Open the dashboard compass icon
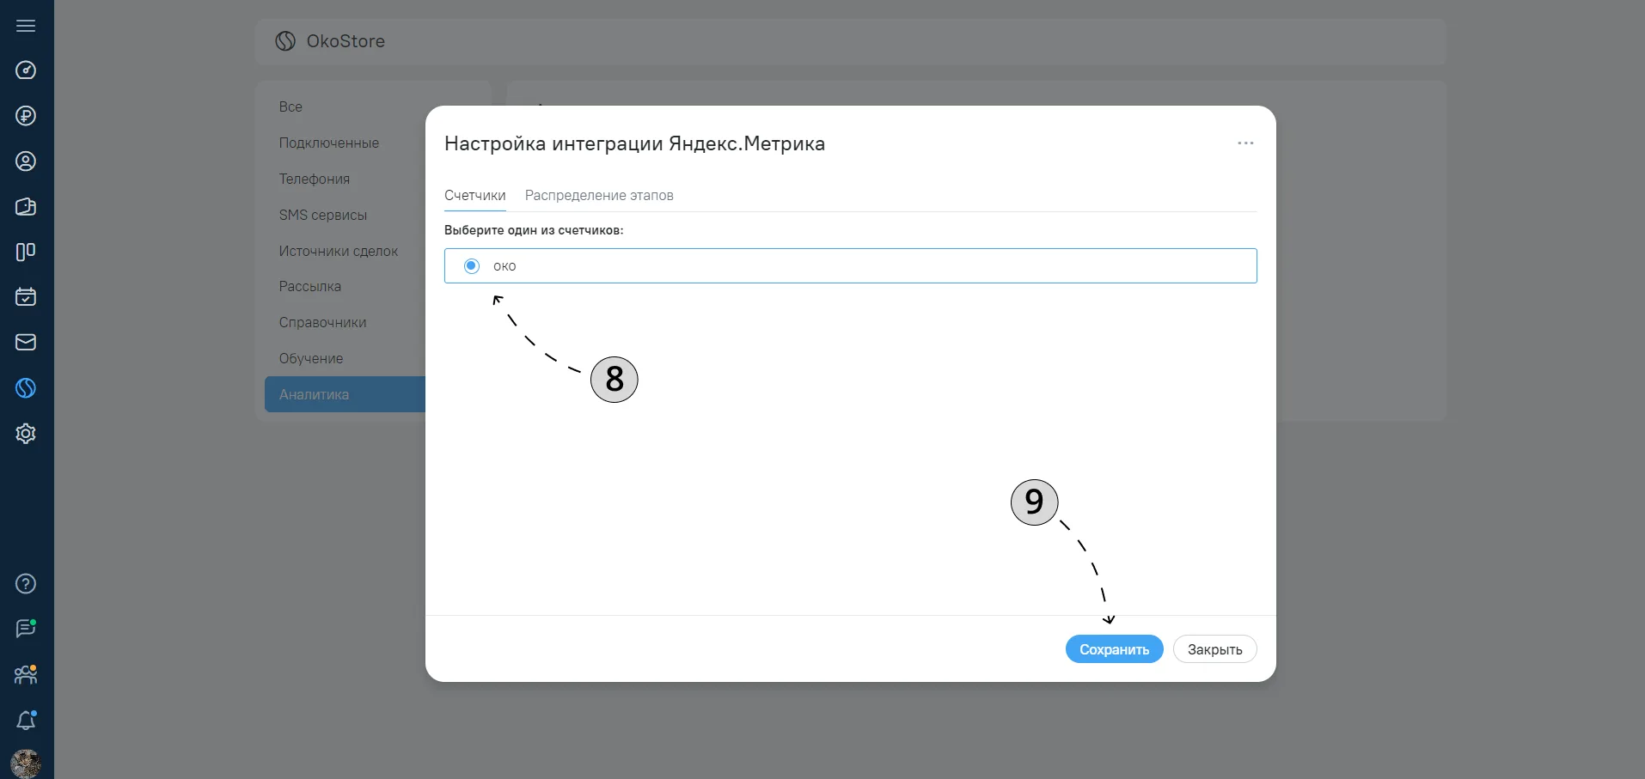 pos(26,70)
